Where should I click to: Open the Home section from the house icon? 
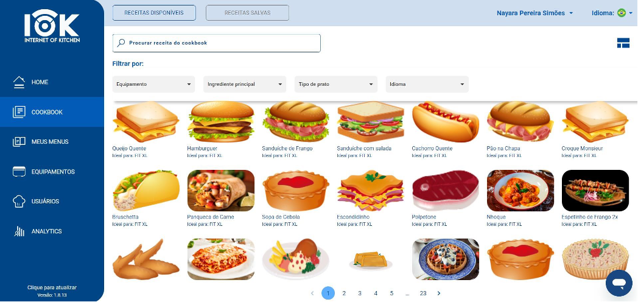click(19, 82)
